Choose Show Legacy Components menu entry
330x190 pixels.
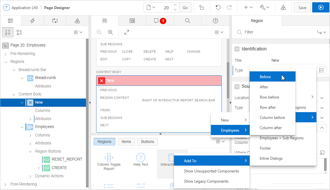pyautogui.click(x=206, y=181)
